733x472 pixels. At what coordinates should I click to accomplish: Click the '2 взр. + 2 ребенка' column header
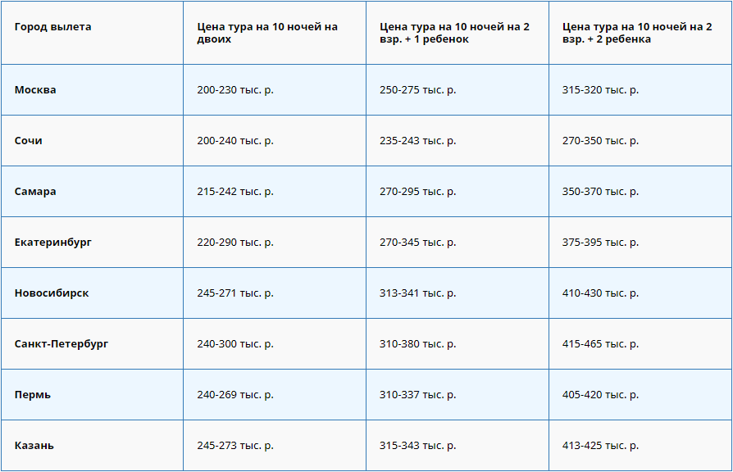point(637,33)
